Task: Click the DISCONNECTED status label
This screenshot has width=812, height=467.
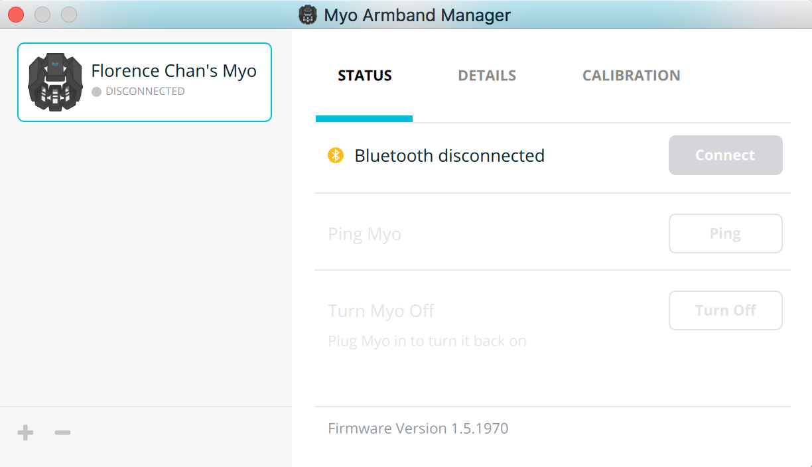Action: click(x=145, y=92)
